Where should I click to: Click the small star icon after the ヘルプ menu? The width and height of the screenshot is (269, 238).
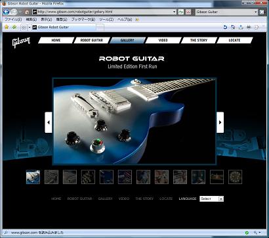pyautogui.click(x=137, y=20)
